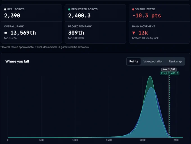Viewport: 191px width, 144px height.
Task: Click the white Real Points legend square
Action: click(x=5, y=9)
